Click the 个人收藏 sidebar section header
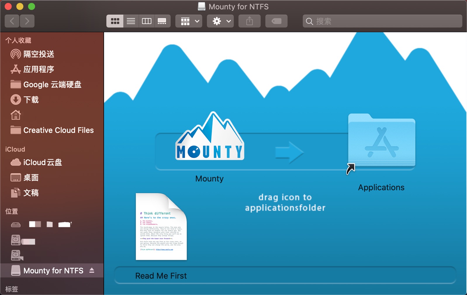 [18, 40]
